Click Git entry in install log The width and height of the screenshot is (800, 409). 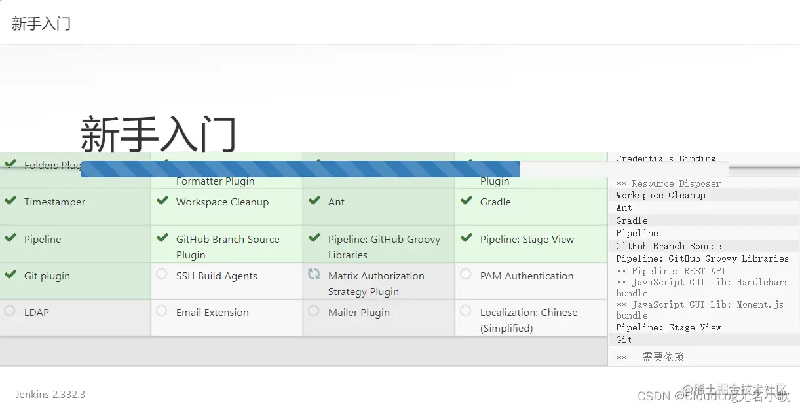(624, 340)
